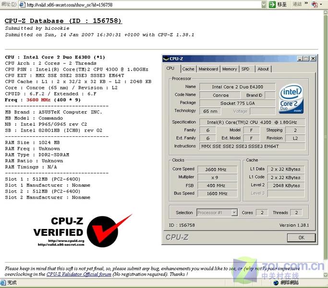Click the Bus Speed 1600 MHz value

pyautogui.click(x=217, y=193)
